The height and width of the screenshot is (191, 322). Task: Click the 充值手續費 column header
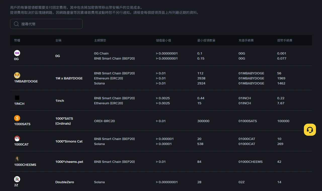point(246,40)
